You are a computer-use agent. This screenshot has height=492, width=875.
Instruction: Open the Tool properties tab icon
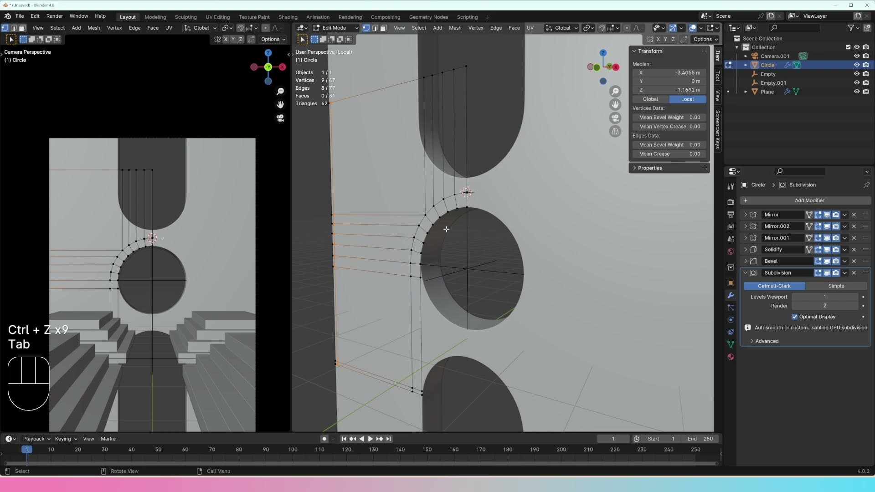click(731, 186)
